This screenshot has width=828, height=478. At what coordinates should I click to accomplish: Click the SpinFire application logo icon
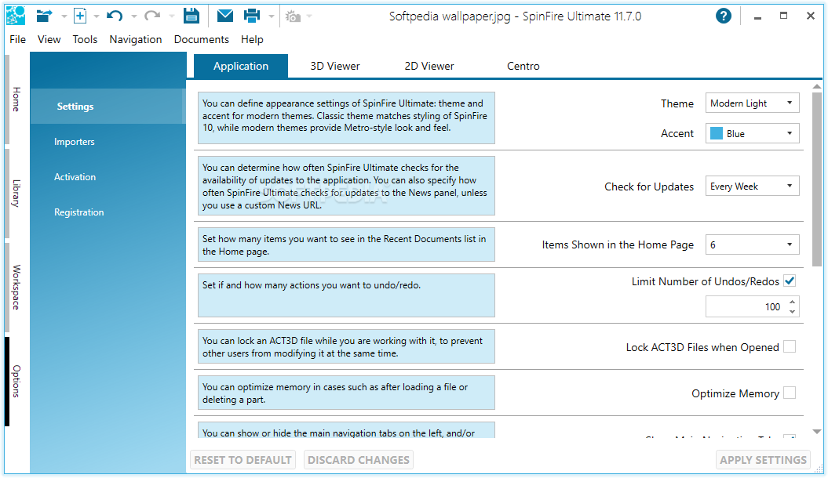[16, 16]
